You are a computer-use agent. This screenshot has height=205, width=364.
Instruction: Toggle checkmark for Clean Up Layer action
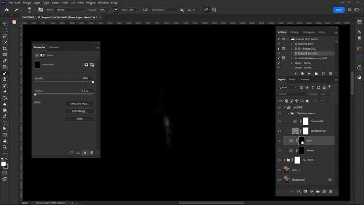pos(279,44)
